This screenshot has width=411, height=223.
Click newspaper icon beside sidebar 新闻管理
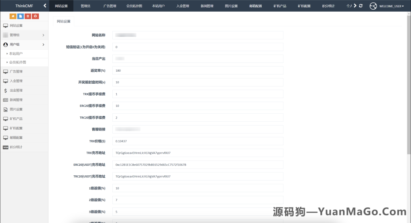[6, 100]
